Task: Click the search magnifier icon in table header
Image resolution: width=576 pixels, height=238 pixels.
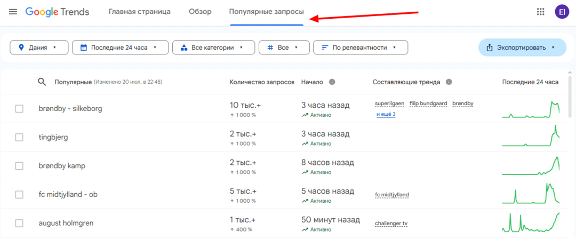Action: (42, 82)
